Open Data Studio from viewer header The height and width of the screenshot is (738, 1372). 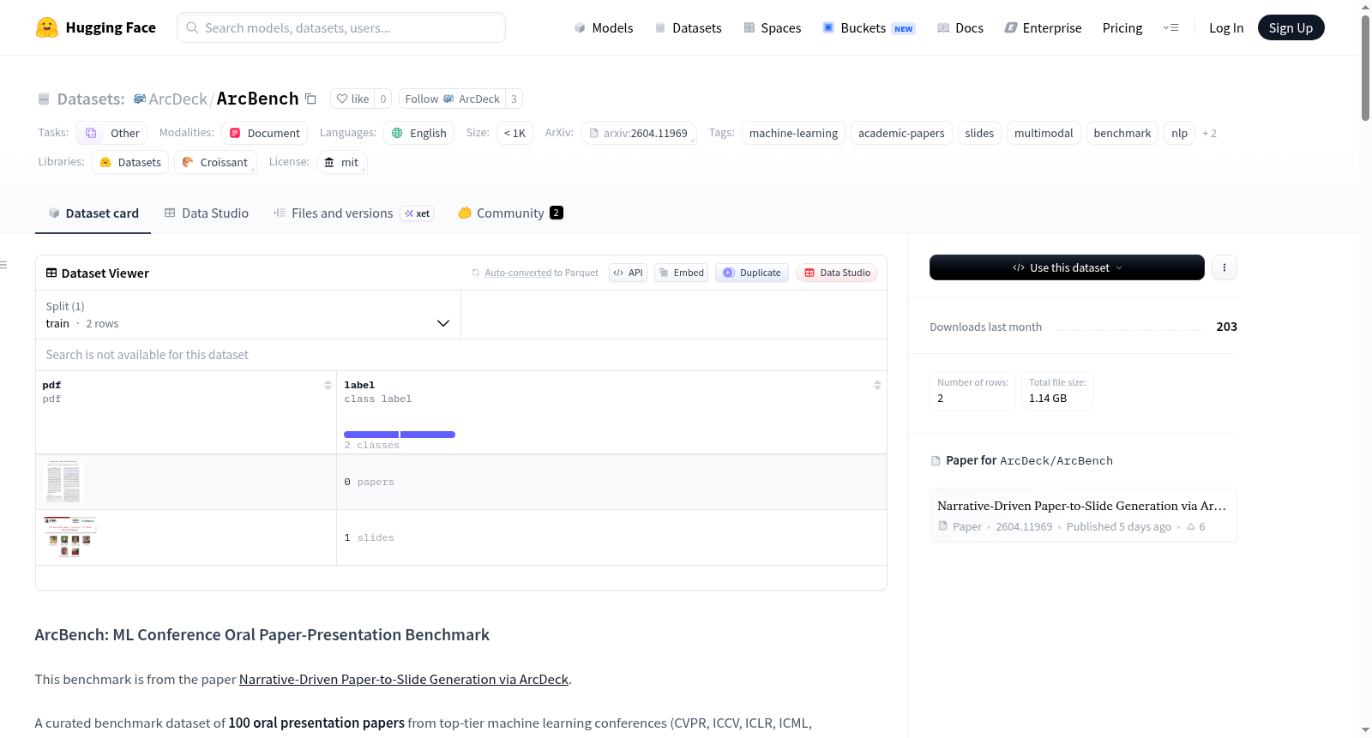tap(837, 273)
